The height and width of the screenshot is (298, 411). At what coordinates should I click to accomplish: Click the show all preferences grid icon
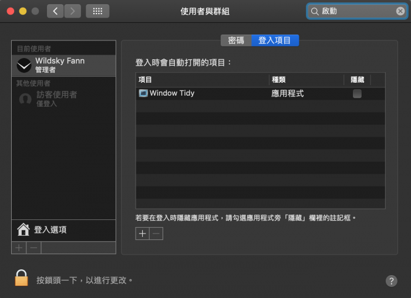97,11
